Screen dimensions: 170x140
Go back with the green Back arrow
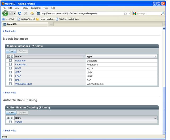click(x=5, y=13)
